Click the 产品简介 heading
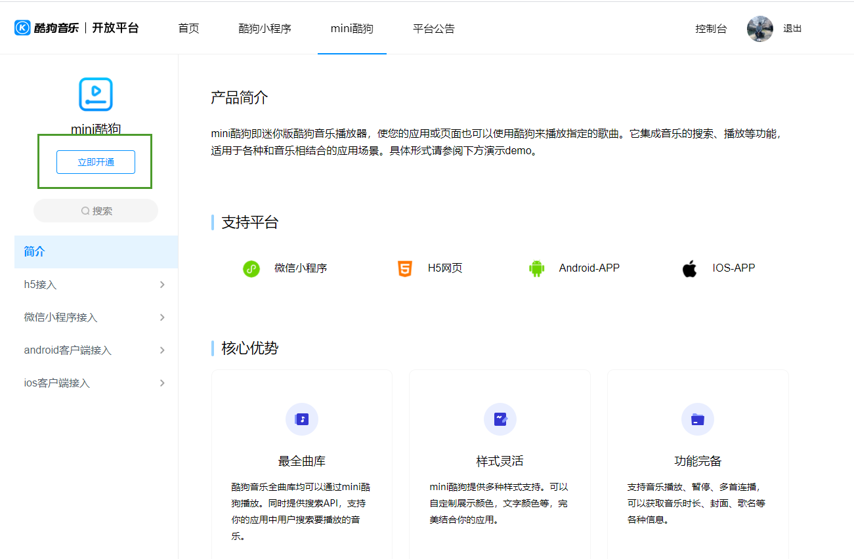The height and width of the screenshot is (559, 854). (x=240, y=98)
